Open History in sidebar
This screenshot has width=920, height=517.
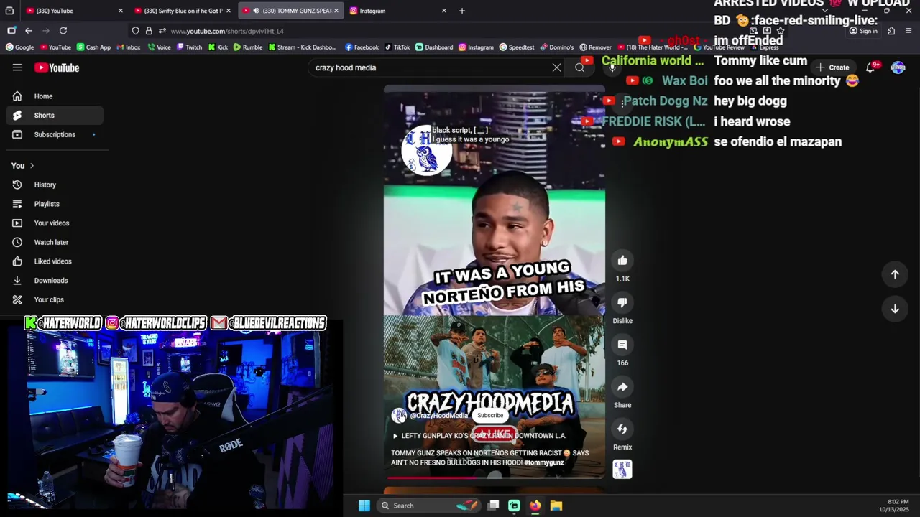(x=55, y=185)
